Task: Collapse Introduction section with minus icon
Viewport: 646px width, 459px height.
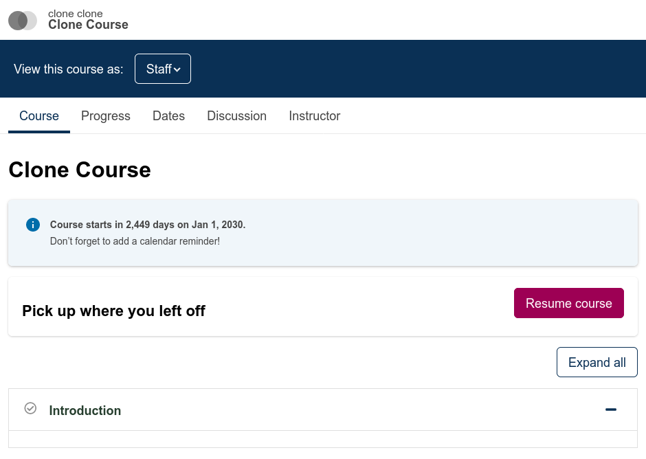Action: tap(610, 410)
